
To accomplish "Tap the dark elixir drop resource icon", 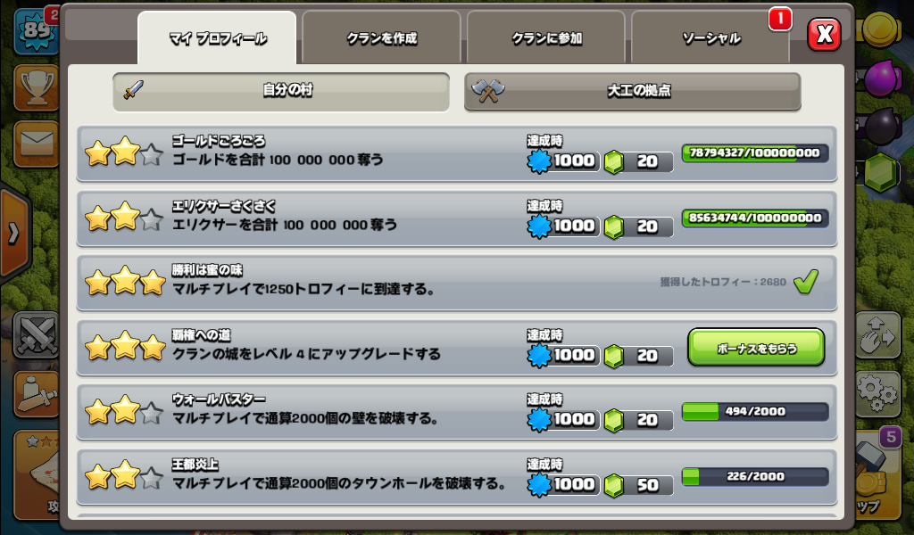I will point(881,125).
